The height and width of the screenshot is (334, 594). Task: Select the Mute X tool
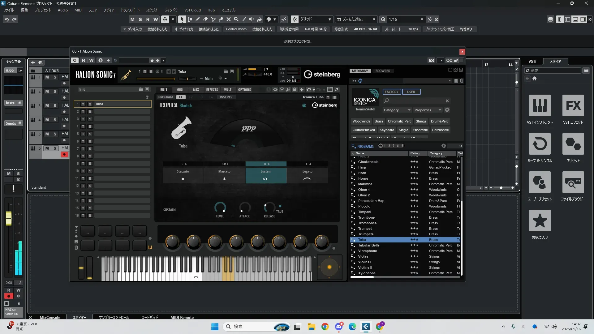[x=229, y=19]
